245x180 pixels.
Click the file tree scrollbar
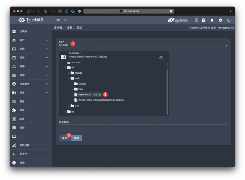(x=167, y=92)
